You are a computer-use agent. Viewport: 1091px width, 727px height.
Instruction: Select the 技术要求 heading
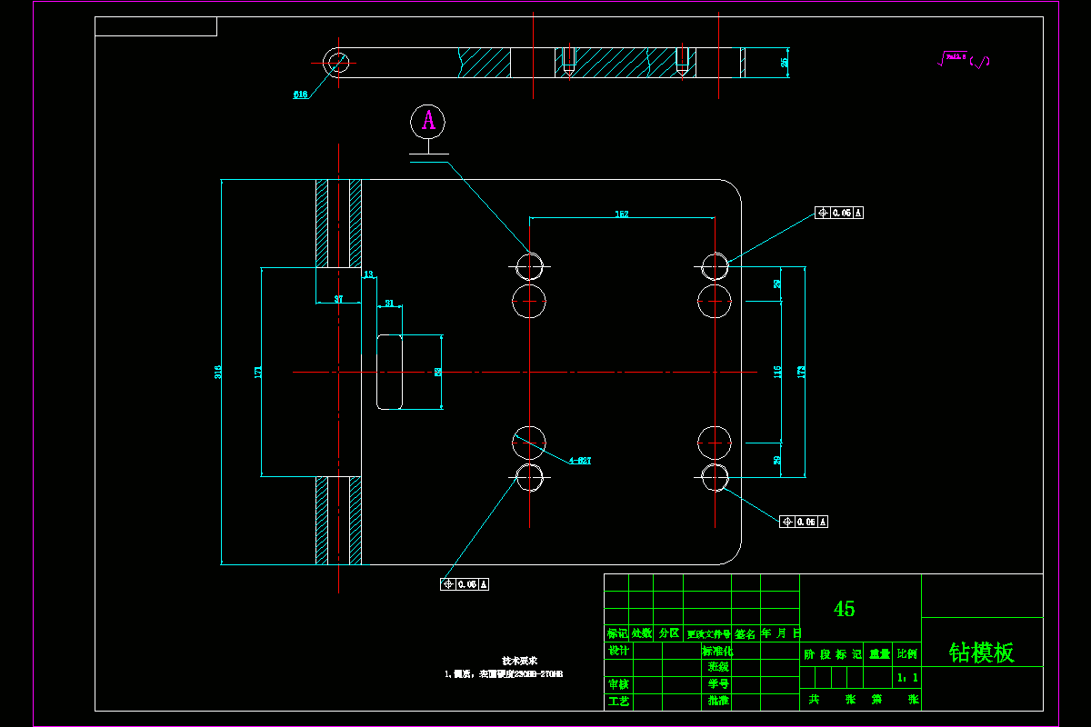520,661
